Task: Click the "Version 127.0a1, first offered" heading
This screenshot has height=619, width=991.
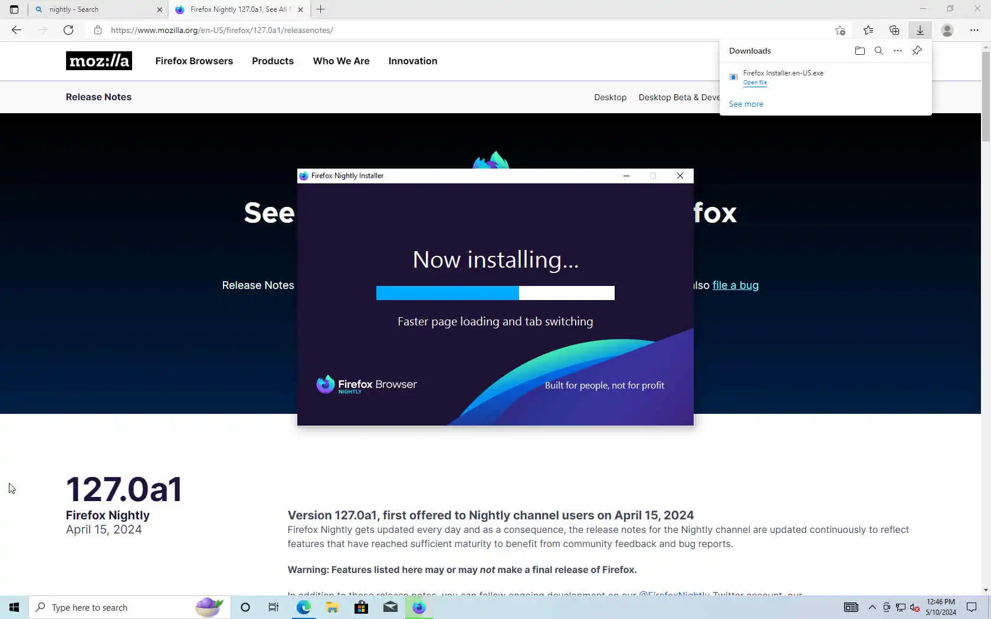Action: click(x=491, y=515)
